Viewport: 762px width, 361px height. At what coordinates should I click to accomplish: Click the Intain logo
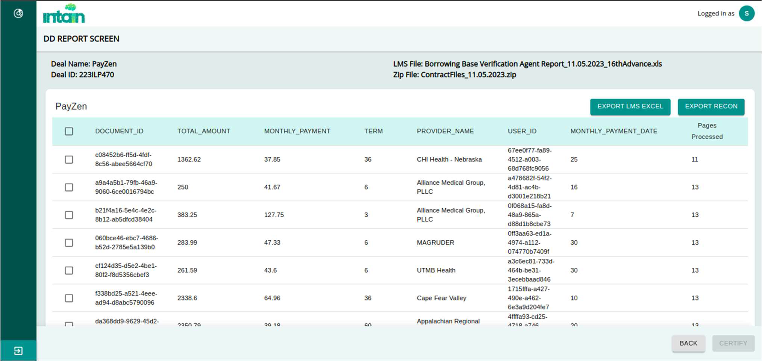coord(64,14)
